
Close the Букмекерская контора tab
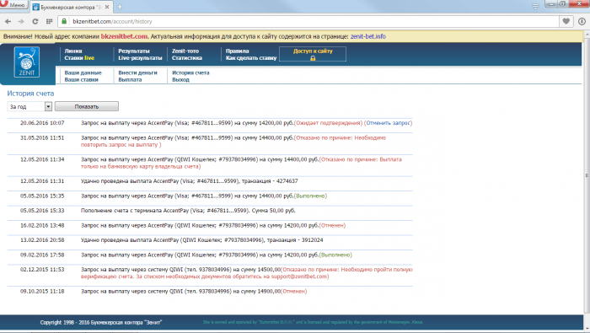(107, 7)
